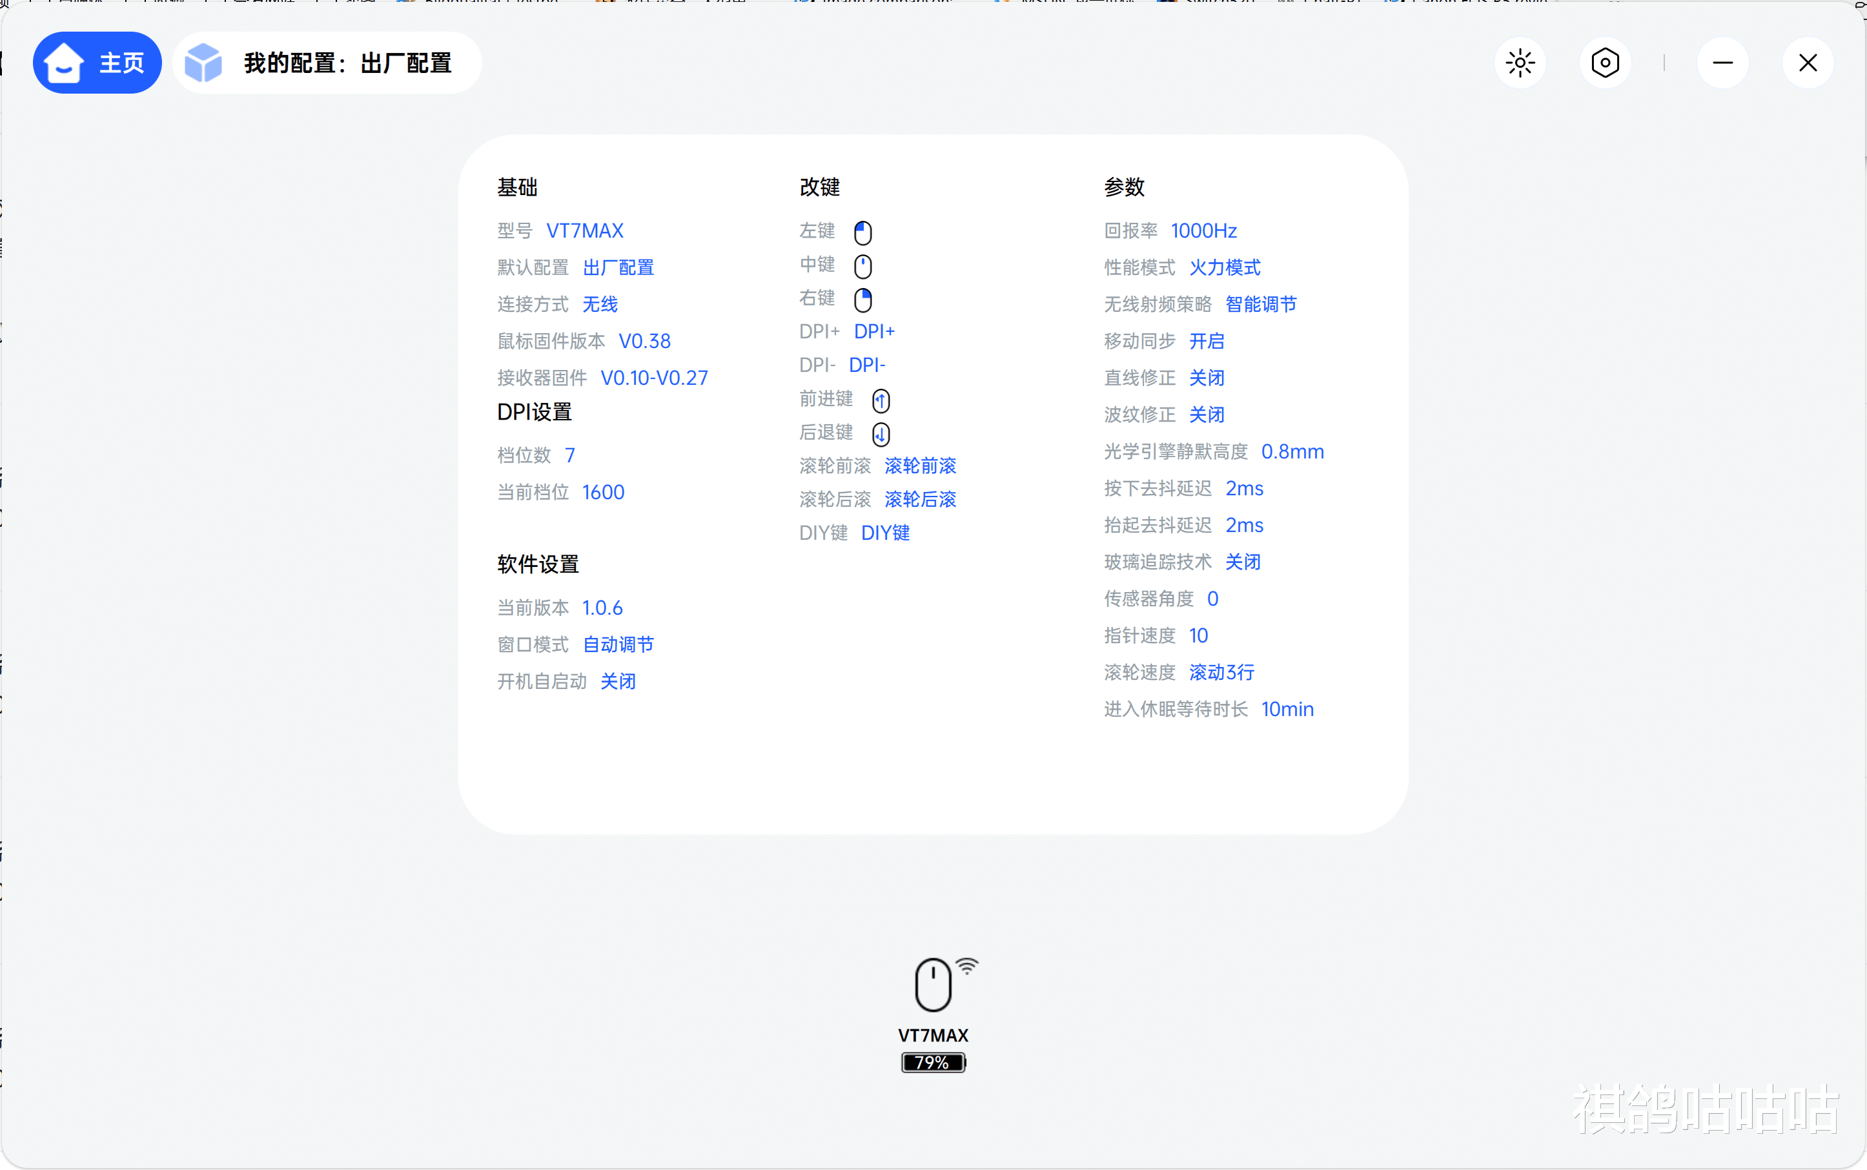The image size is (1867, 1170).
Task: Switch to the 主页 tab
Action: 121,63
